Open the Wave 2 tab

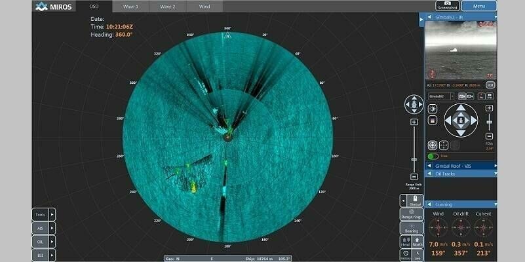tap(167, 7)
